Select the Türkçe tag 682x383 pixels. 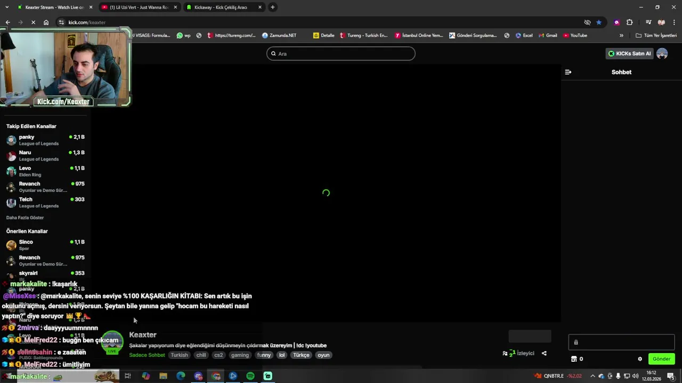click(x=301, y=355)
